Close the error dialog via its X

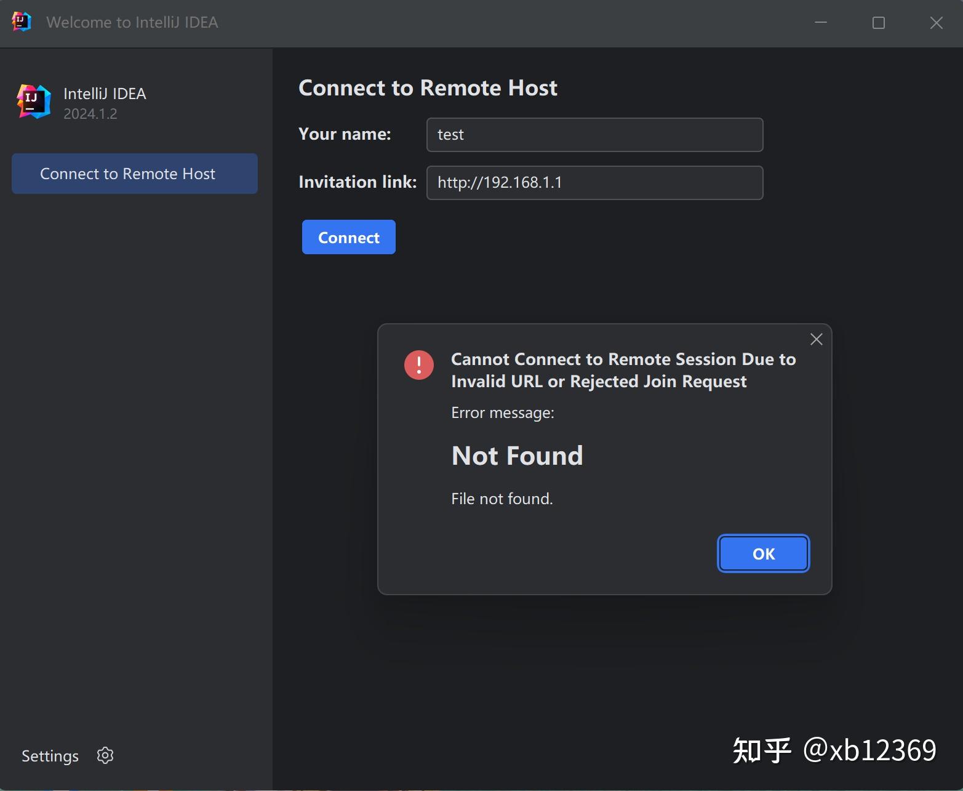816,339
